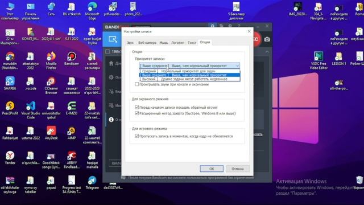Open the VSDC Free Video Editor icon
This screenshot has height=205, width=364.
318,61
